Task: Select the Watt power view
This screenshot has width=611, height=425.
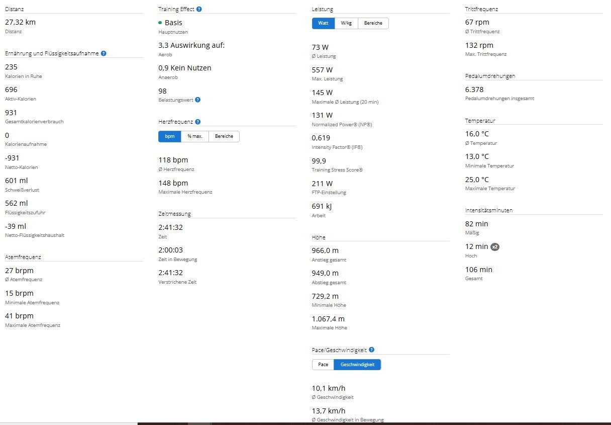Action: 323,23
